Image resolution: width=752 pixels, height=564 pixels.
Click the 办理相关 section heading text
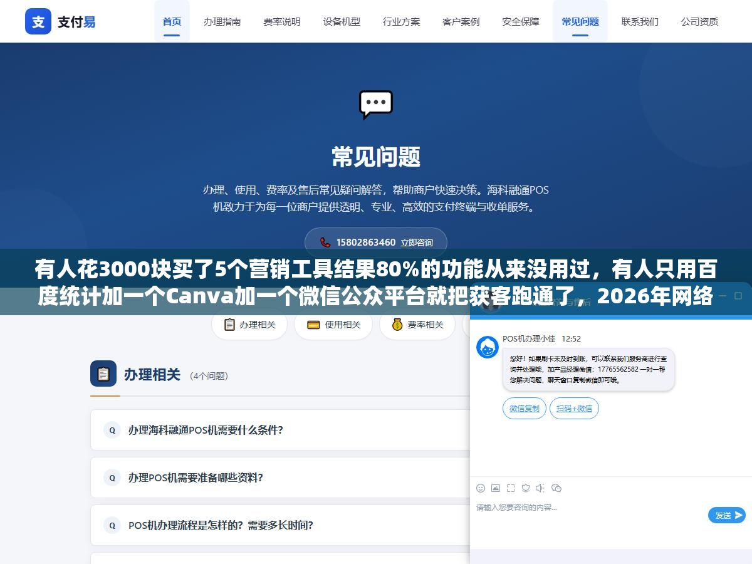pyautogui.click(x=152, y=374)
